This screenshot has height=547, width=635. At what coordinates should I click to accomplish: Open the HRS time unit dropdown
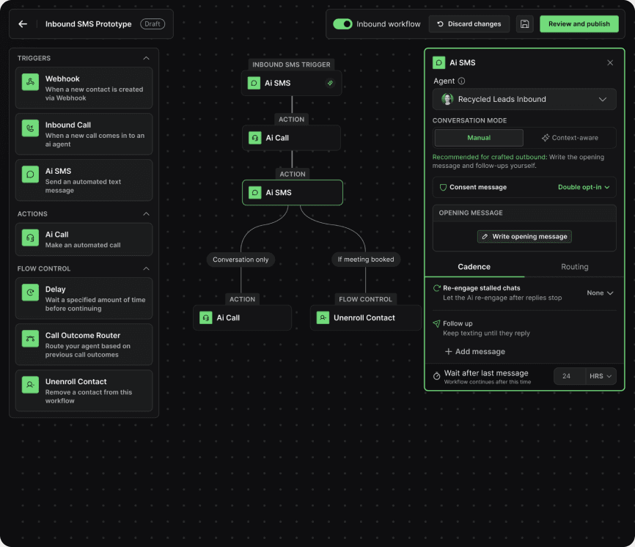[601, 376]
